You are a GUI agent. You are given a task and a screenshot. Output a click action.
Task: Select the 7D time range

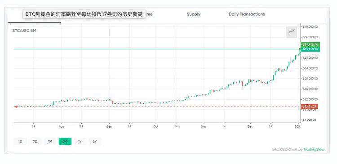(35, 142)
